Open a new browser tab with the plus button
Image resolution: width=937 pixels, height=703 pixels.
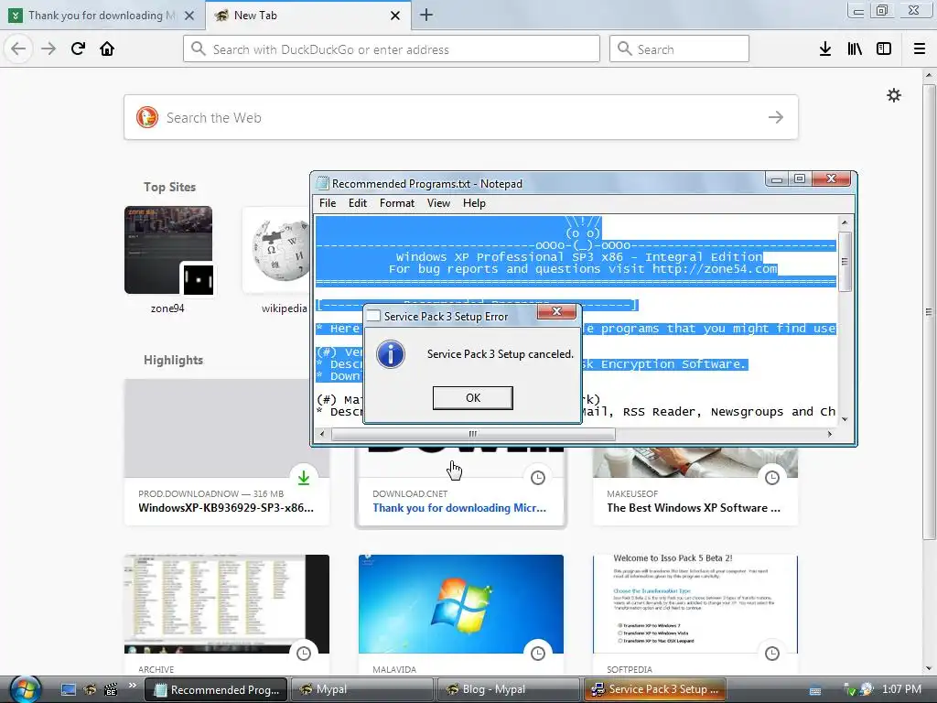click(426, 16)
